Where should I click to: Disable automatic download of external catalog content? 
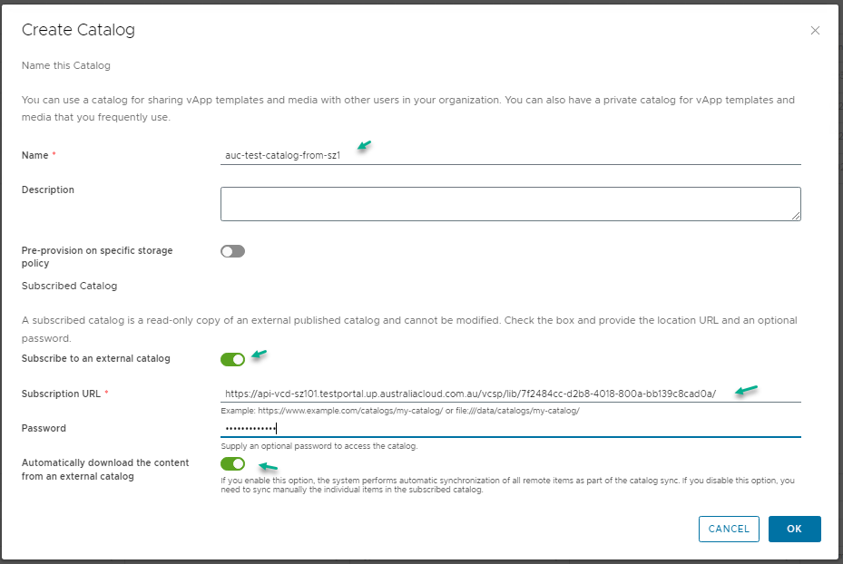coord(233,463)
